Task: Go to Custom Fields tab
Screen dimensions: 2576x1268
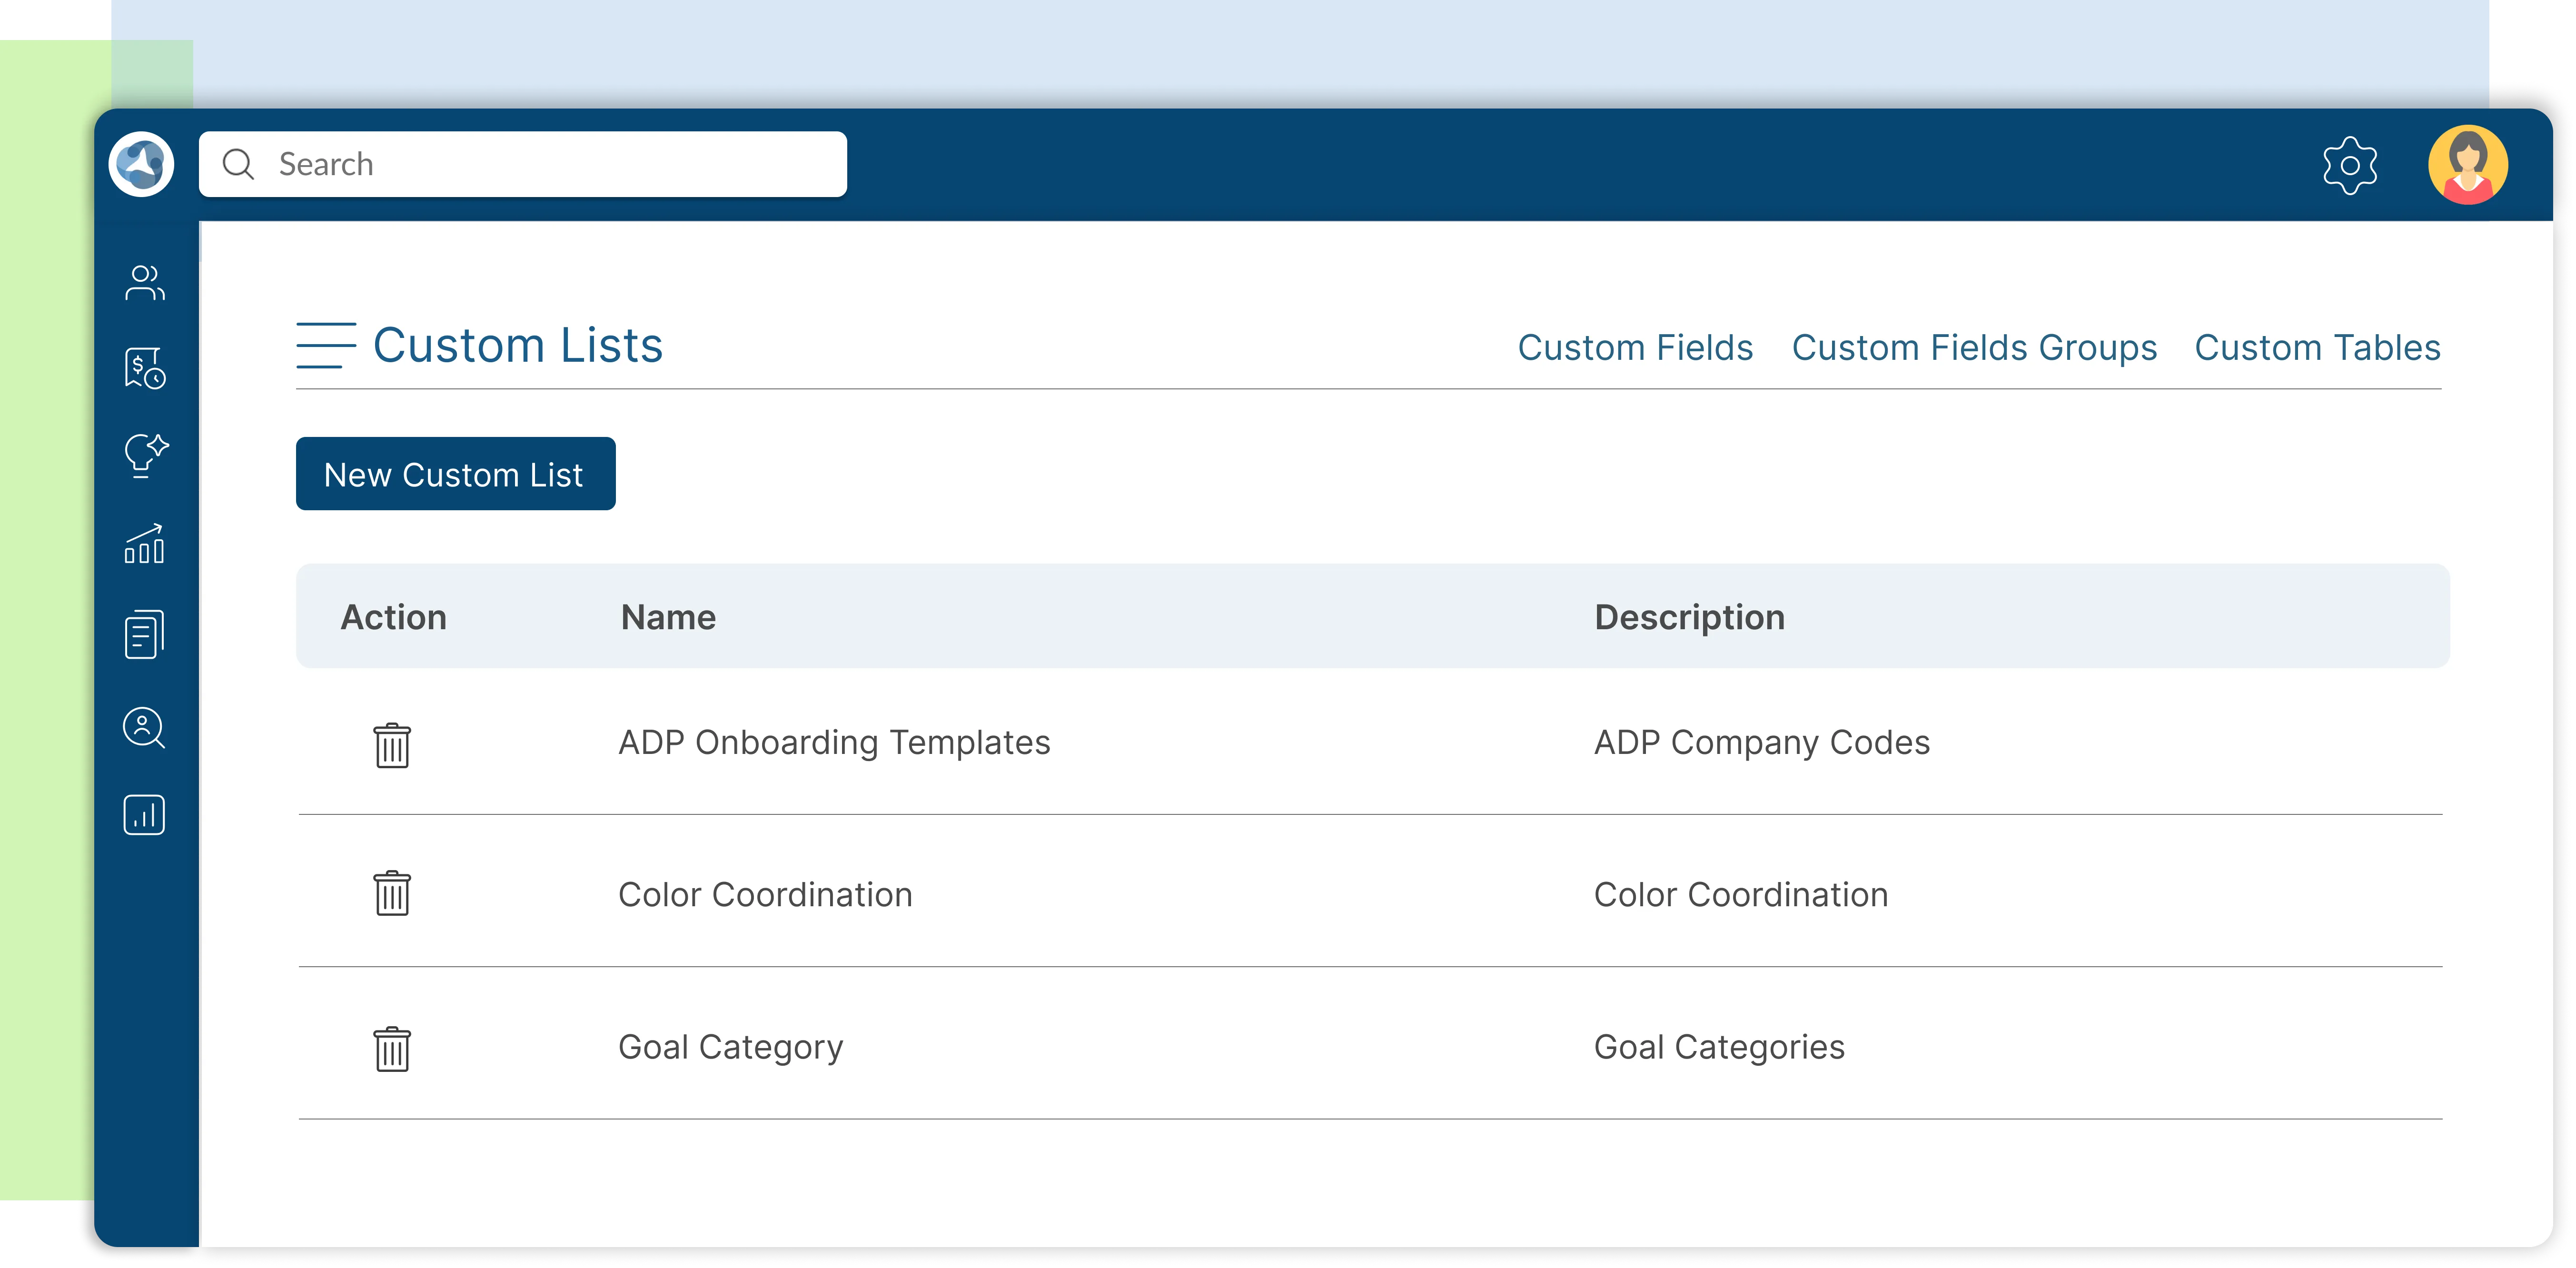Action: (x=1635, y=348)
